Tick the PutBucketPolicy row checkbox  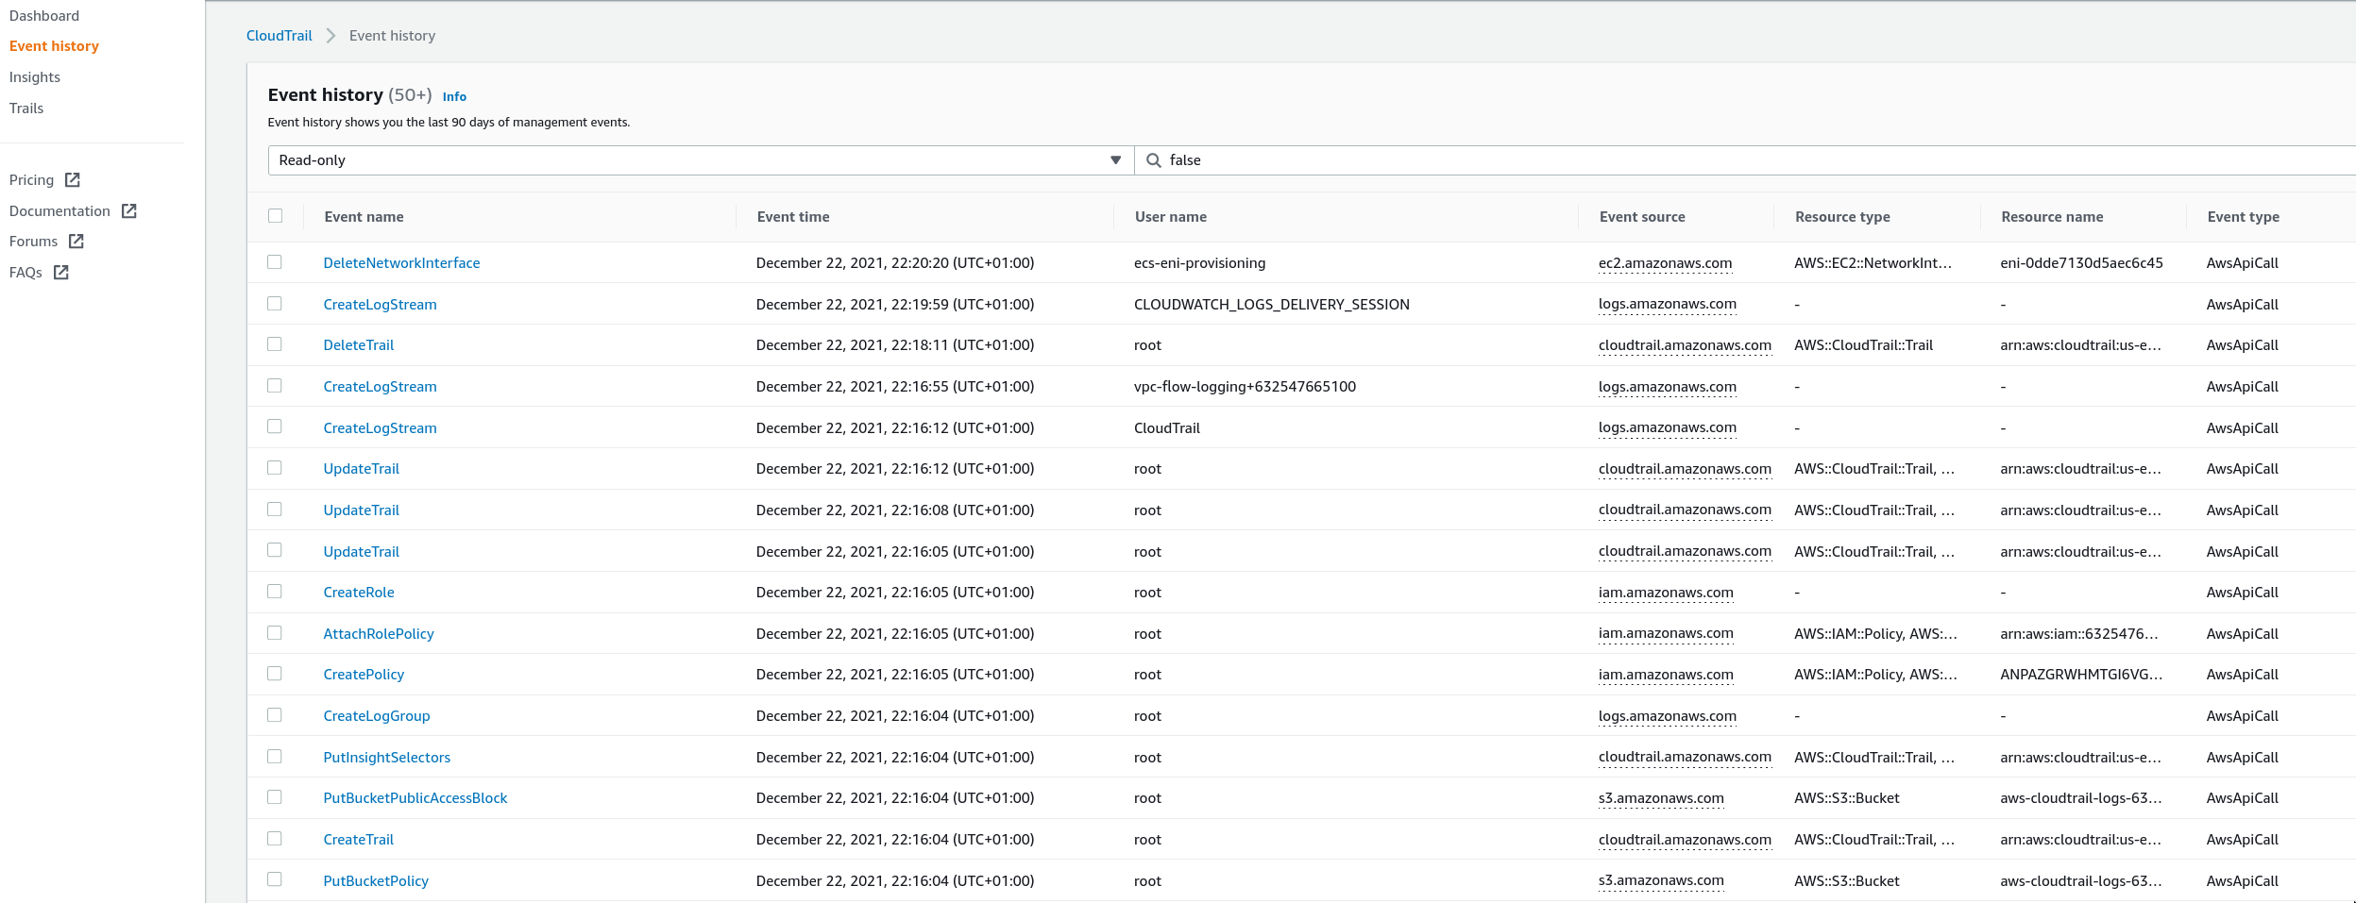click(275, 878)
